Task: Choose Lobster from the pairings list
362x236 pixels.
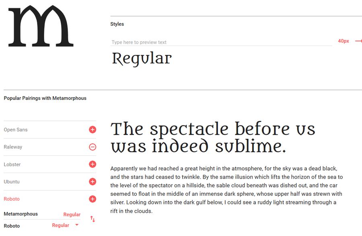Action: pyautogui.click(x=12, y=165)
